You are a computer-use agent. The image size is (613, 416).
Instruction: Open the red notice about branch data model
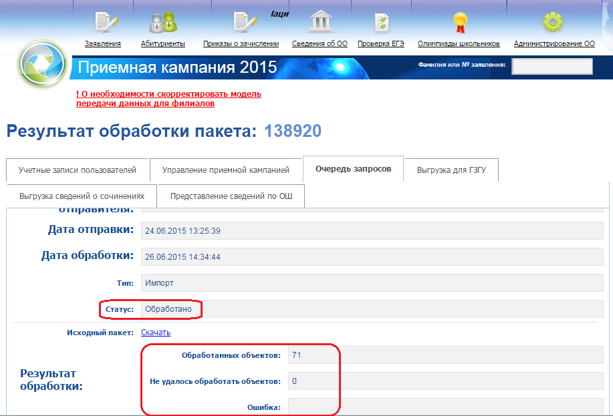pos(168,99)
